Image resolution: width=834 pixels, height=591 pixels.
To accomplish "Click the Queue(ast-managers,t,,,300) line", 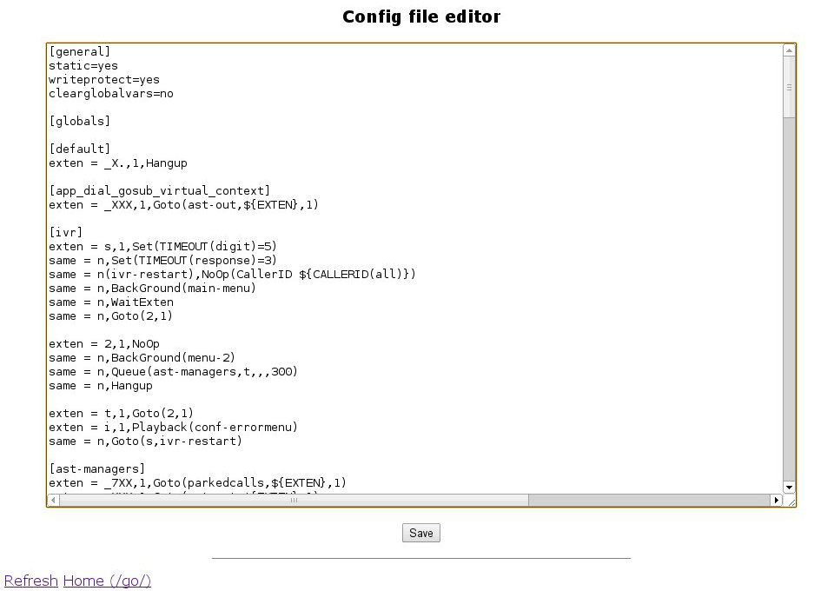I will coord(174,371).
